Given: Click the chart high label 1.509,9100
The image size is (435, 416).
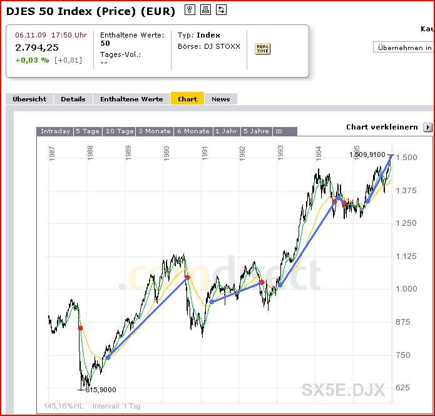Looking at the screenshot, I should pyautogui.click(x=367, y=155).
